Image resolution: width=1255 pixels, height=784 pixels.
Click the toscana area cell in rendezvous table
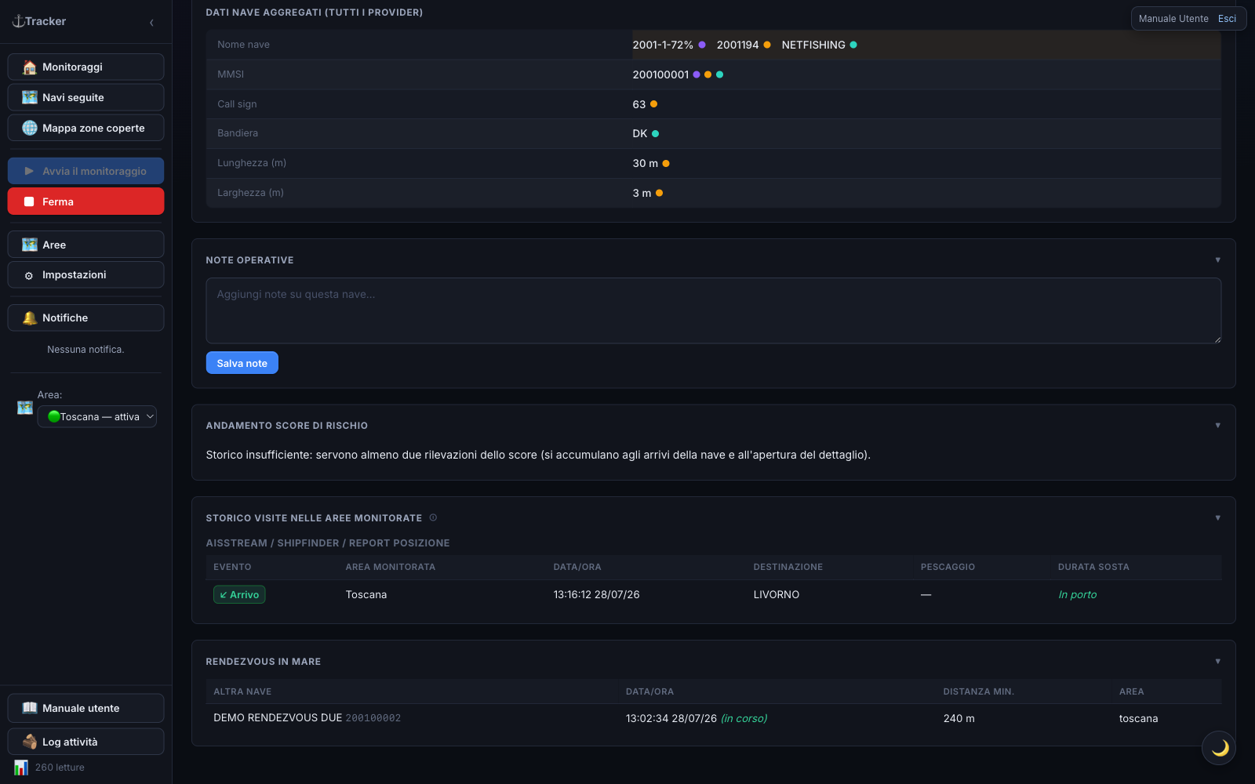tap(1138, 719)
